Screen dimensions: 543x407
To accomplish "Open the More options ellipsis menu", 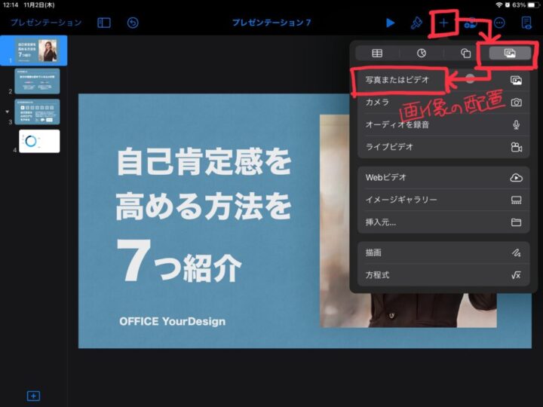I will click(499, 23).
